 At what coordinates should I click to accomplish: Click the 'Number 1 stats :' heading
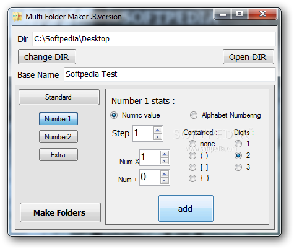click(x=143, y=101)
